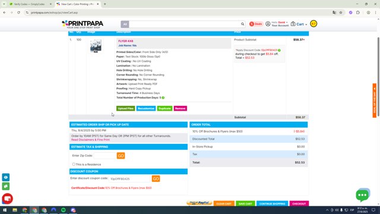The height and width of the screenshot is (214, 380).
Task: Show hidden system tray icons
Action: click(x=327, y=210)
